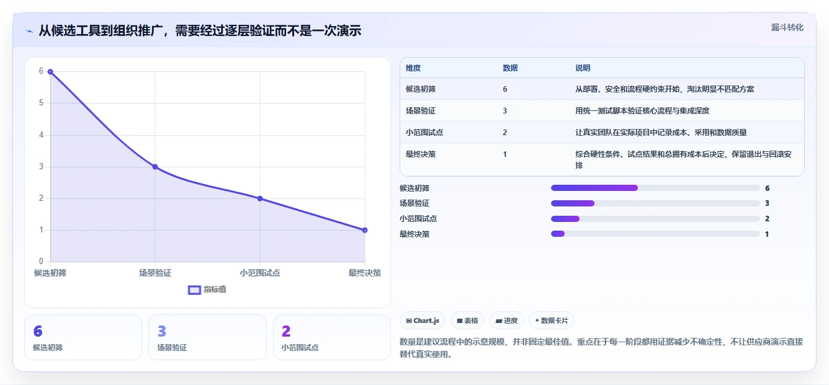
Task: Toggle the 指标值 legend entry
Action: (207, 290)
